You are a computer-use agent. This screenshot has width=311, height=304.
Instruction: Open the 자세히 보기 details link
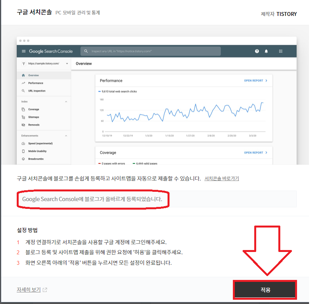(x=28, y=290)
